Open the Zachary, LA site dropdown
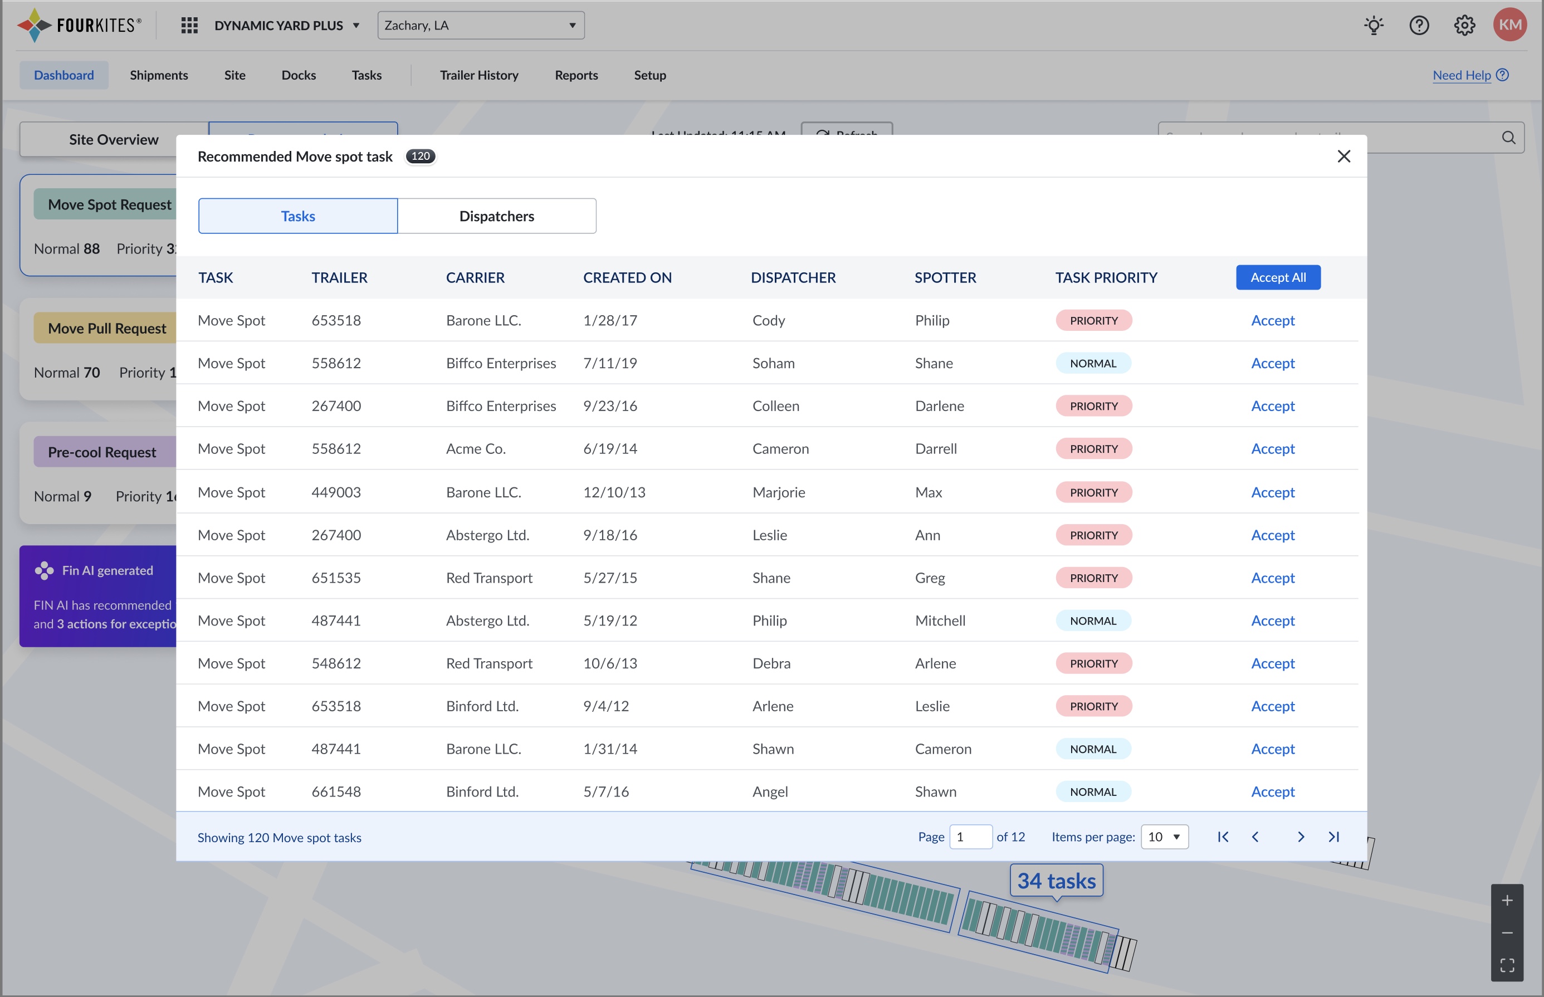 (x=481, y=25)
